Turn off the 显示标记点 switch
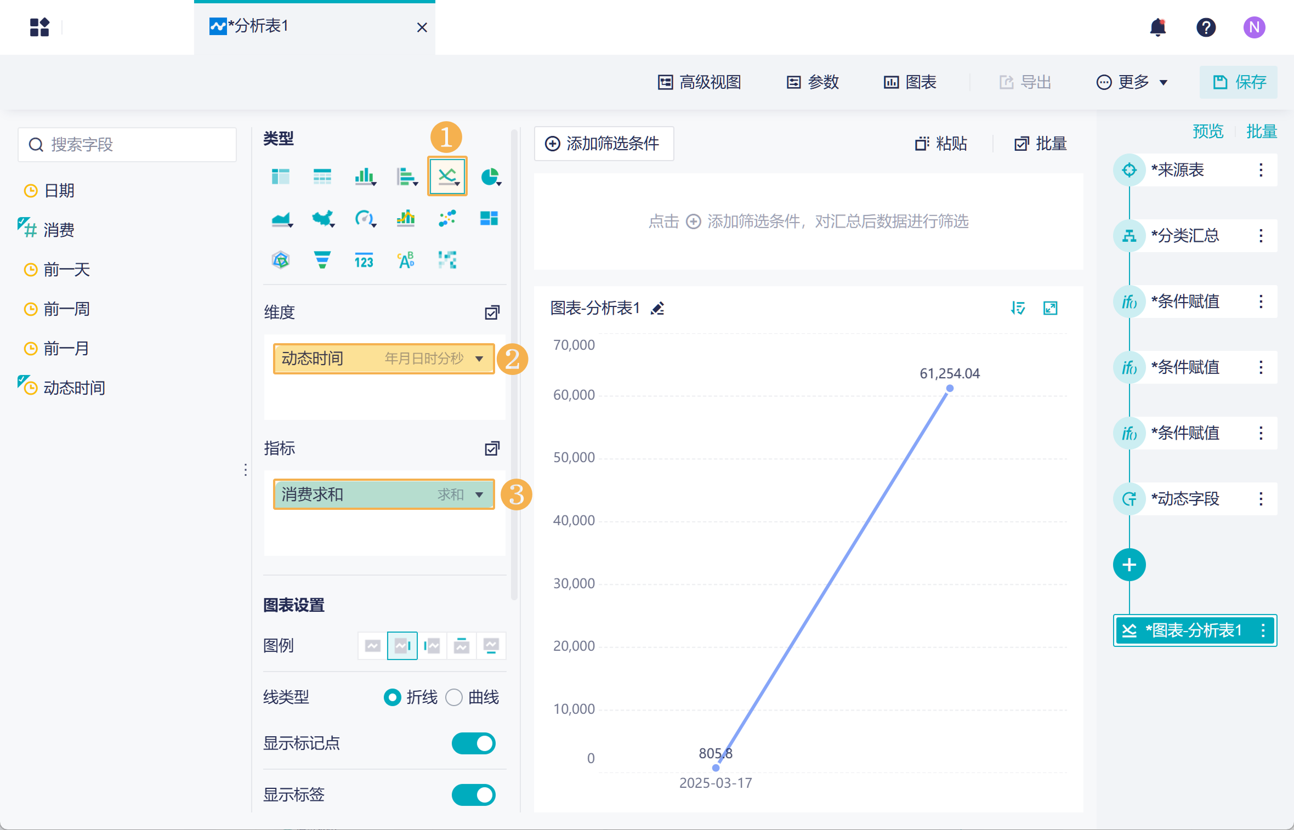1294x830 pixels. click(x=473, y=743)
